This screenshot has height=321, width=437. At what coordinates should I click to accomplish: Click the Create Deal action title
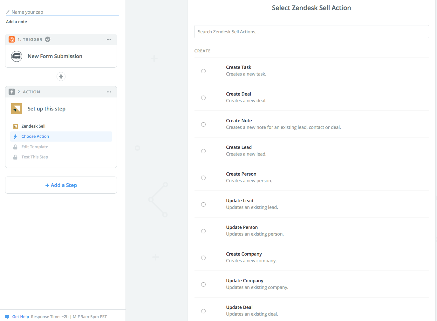coord(239,94)
